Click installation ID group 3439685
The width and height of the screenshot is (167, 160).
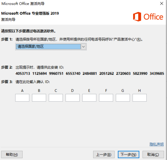[x=157, y=74]
